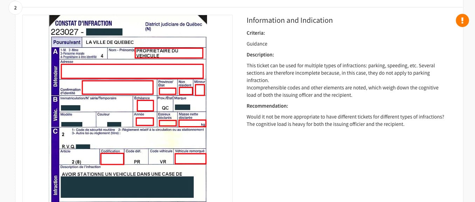Open the Information and Indication heading
475x202 pixels.
(290, 20)
